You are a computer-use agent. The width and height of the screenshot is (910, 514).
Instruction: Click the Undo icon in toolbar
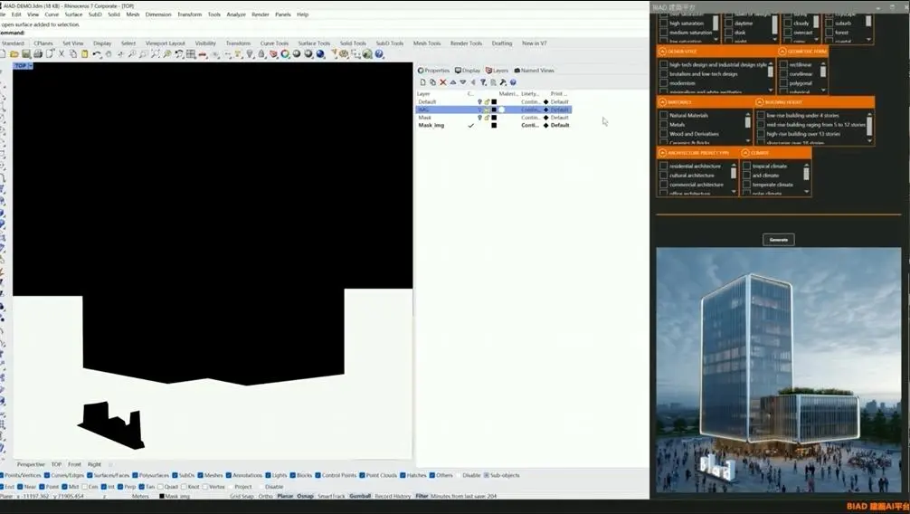98,54
